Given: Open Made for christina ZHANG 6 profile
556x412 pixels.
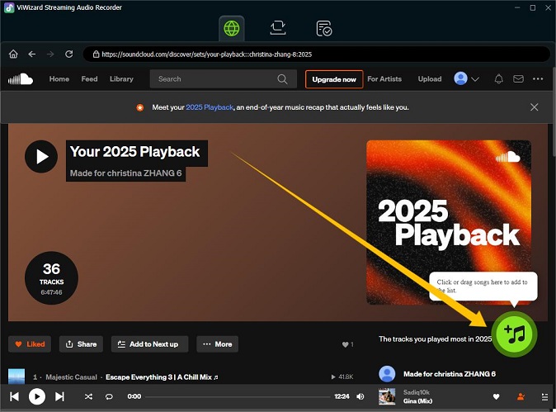Looking at the screenshot, I should tap(450, 374).
